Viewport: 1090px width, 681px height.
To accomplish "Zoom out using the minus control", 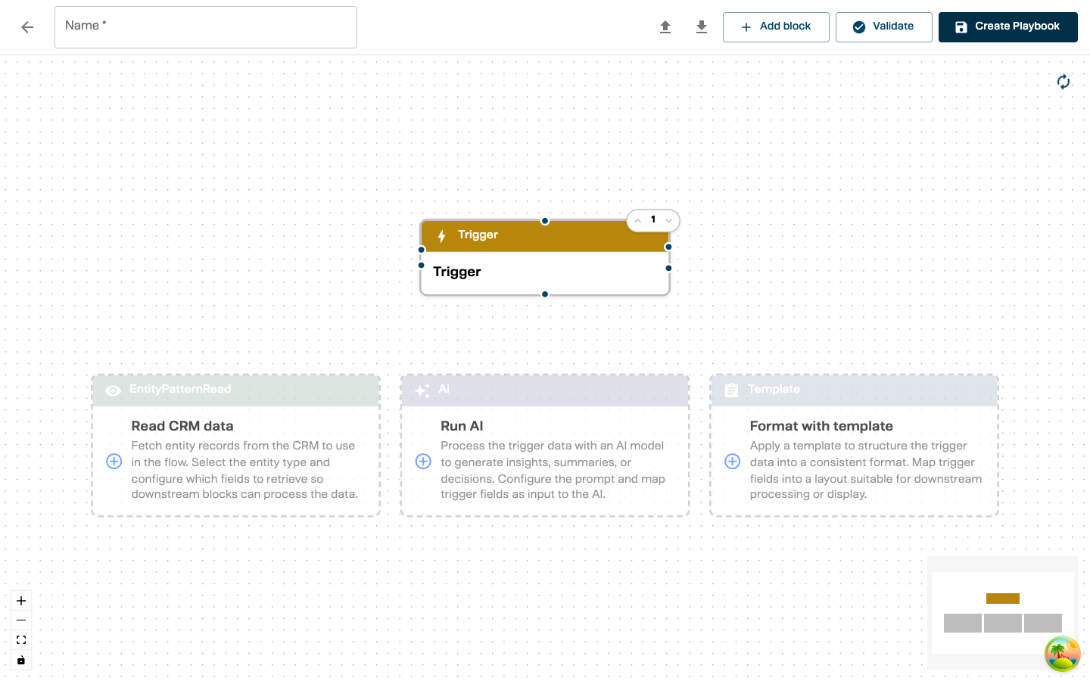I will tap(21, 620).
